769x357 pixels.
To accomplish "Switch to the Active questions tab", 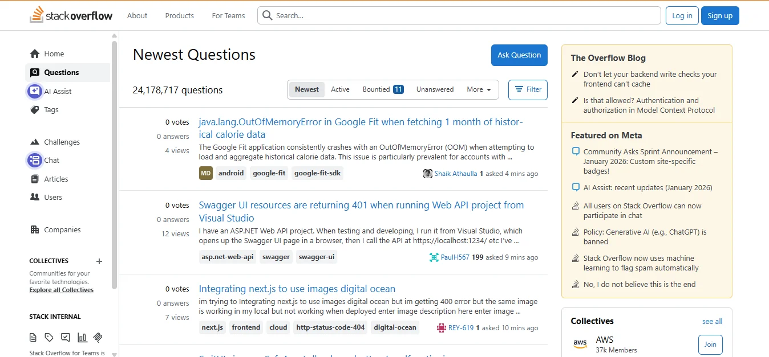I will point(340,89).
